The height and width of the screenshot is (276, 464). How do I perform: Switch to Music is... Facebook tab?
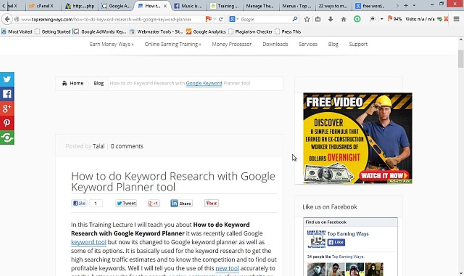[x=188, y=6]
